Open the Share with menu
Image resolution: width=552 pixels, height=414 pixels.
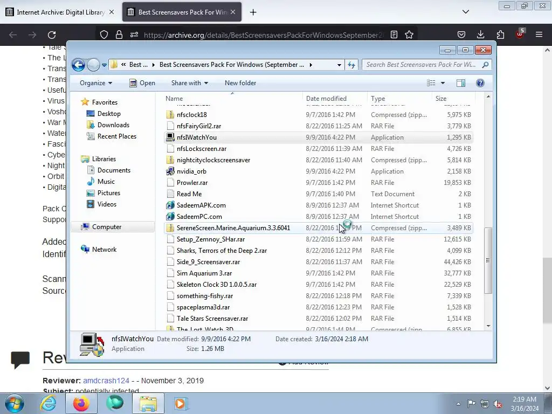(x=189, y=83)
